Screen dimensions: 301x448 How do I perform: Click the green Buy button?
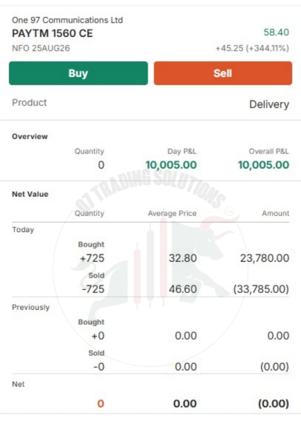point(78,73)
